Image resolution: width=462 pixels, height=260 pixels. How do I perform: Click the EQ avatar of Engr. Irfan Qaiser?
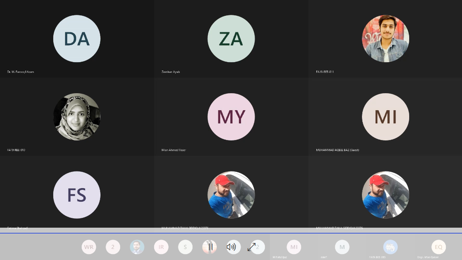coord(439,247)
